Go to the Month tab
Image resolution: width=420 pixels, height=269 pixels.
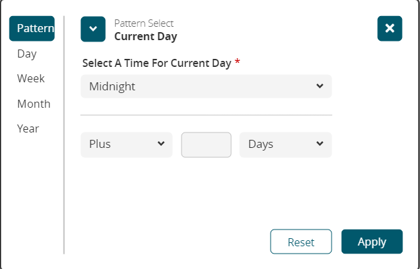(33, 104)
